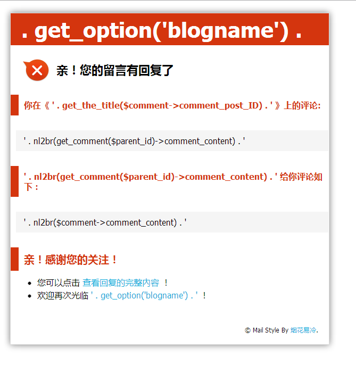The width and height of the screenshot is (356, 366).
Task: Open the 查看回复的完整内容 link
Action: [121, 282]
